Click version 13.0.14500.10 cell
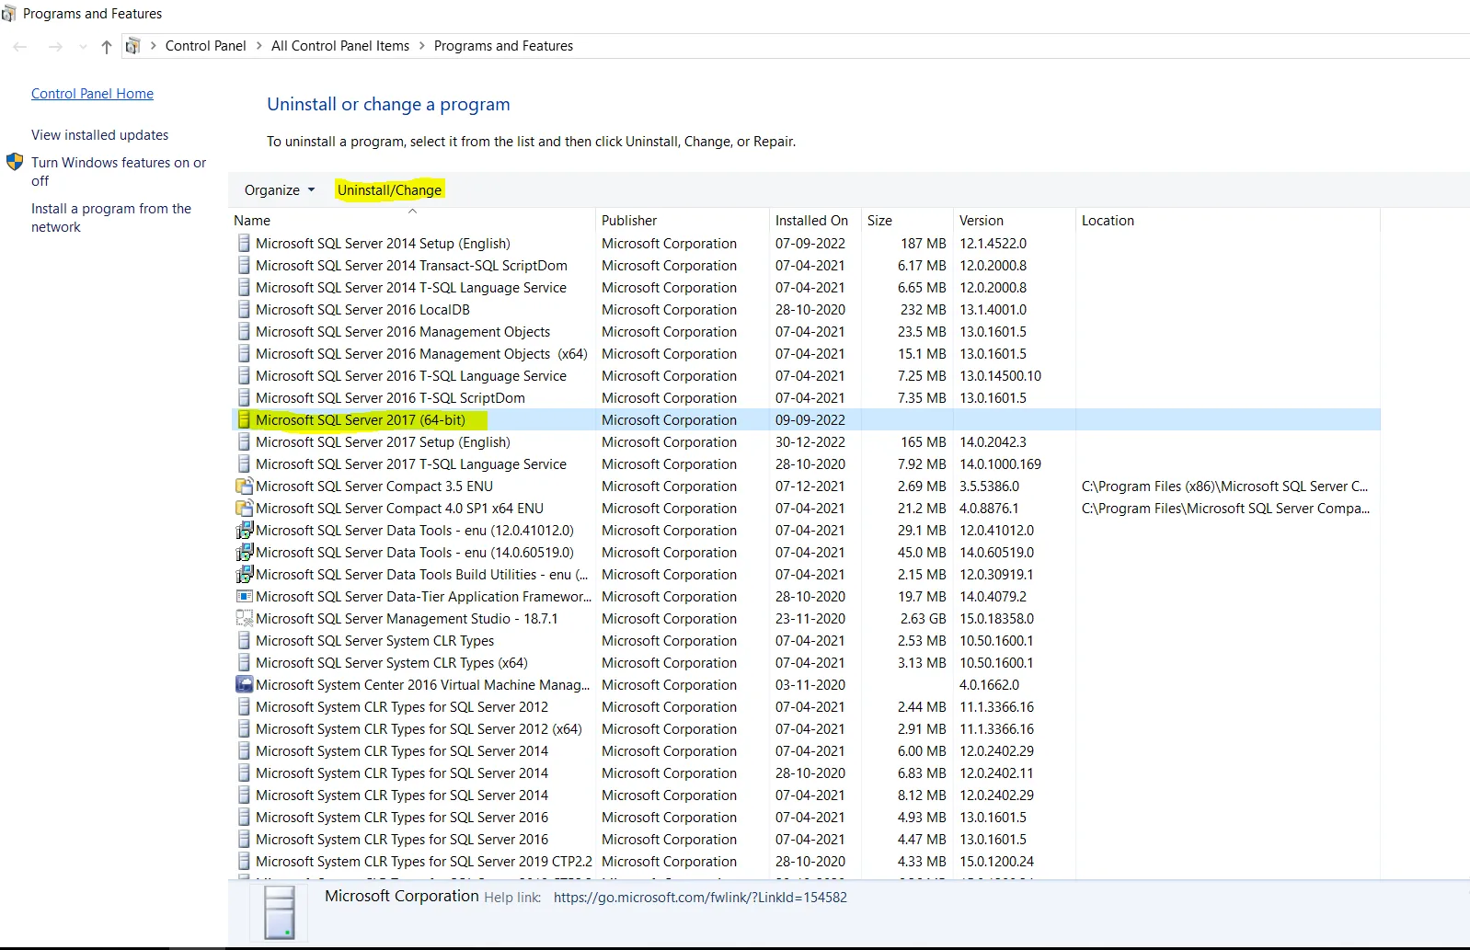Image resolution: width=1470 pixels, height=950 pixels. click(x=1000, y=376)
